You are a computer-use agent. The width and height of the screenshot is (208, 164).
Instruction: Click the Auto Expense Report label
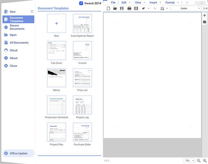click(x=82, y=36)
